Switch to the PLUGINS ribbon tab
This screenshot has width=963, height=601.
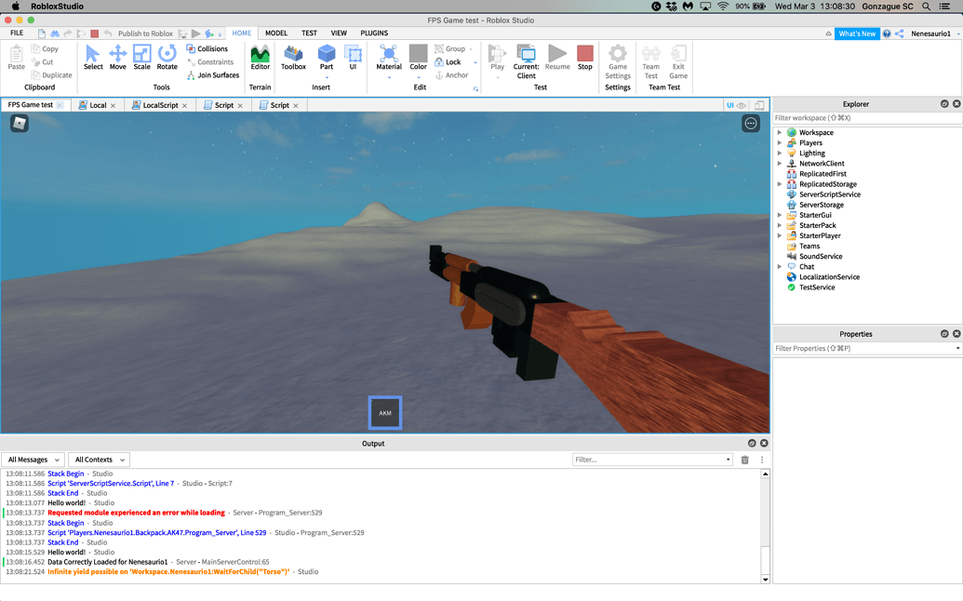tap(374, 33)
